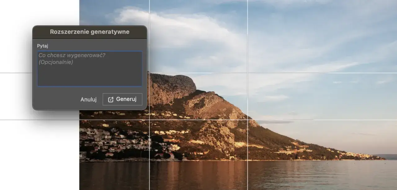
Task: Click the 'Rozszerzenie generatywne' dialog title bar
Action: click(90, 32)
